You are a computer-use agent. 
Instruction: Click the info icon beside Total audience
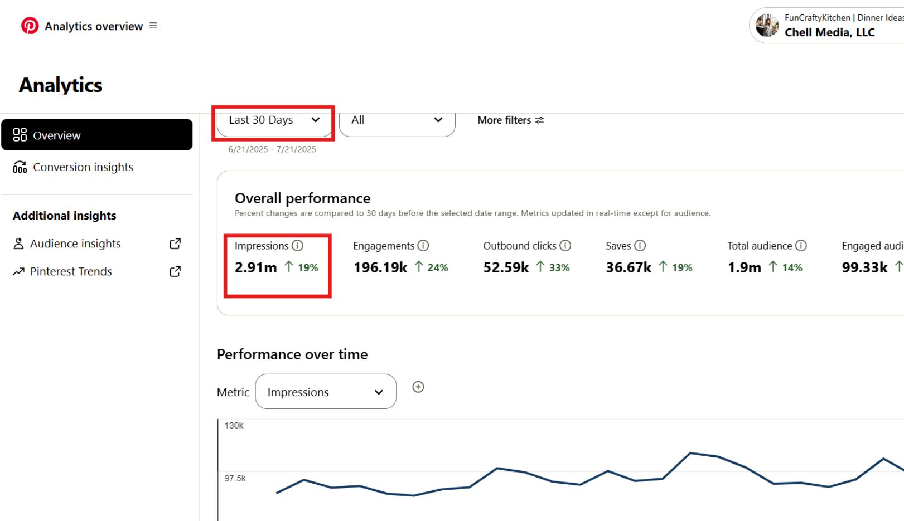801,246
